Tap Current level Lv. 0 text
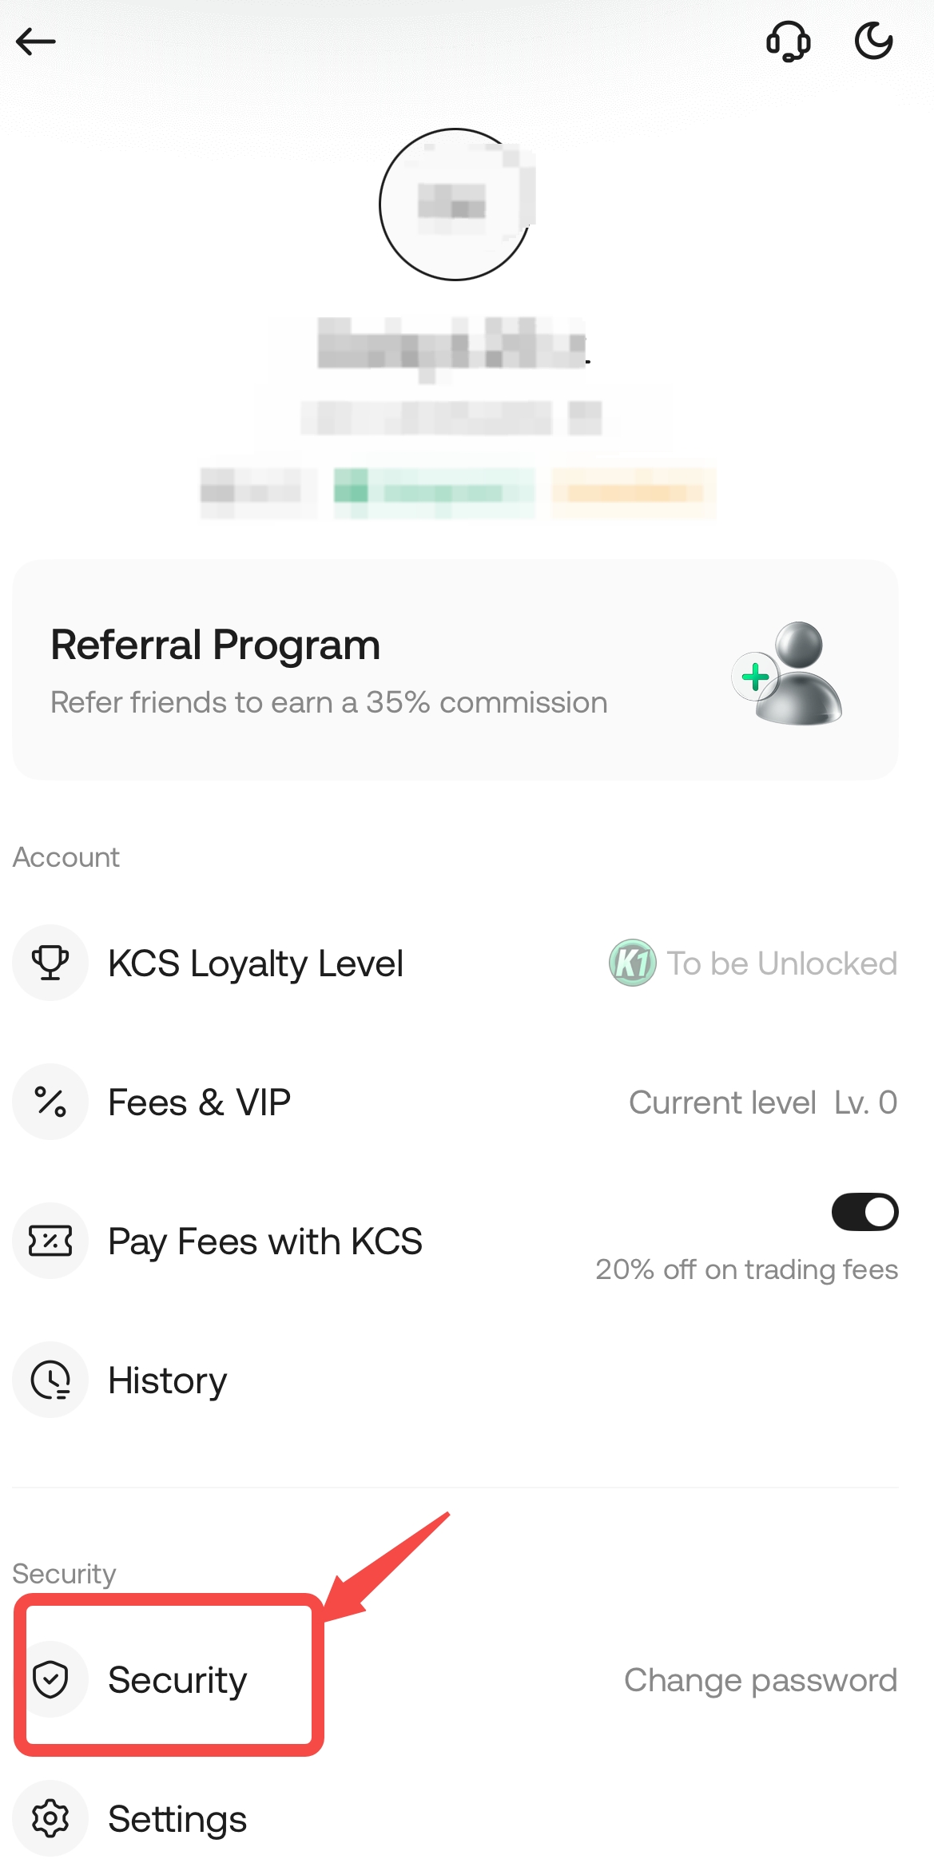The height and width of the screenshot is (1871, 934). pyautogui.click(x=762, y=1102)
